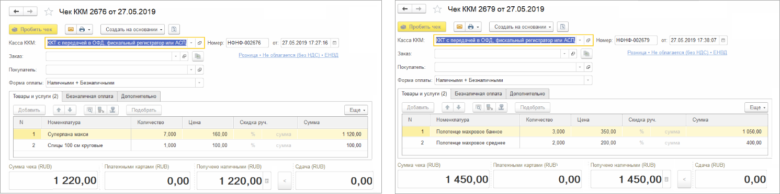The height and width of the screenshot is (194, 780).
Task: Select Товары и услуги tab in check 2679
Action: pos(424,94)
